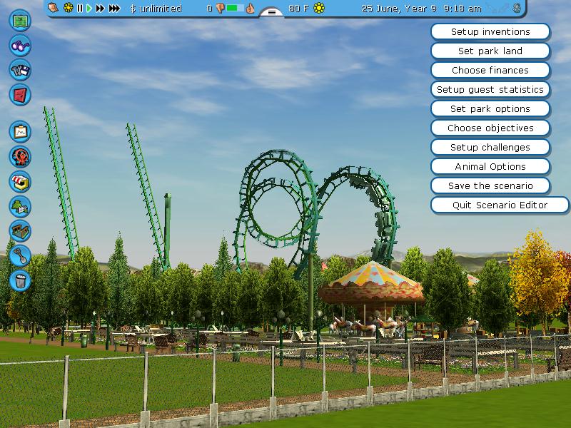Open the paths and fences icon
Screen dimensions: 571x428
tap(20, 230)
